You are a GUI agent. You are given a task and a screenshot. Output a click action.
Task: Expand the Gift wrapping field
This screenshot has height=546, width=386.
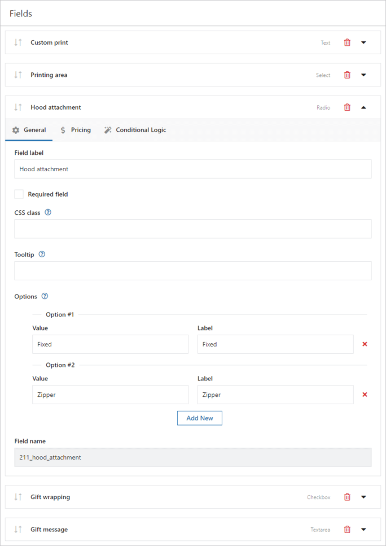(x=364, y=497)
